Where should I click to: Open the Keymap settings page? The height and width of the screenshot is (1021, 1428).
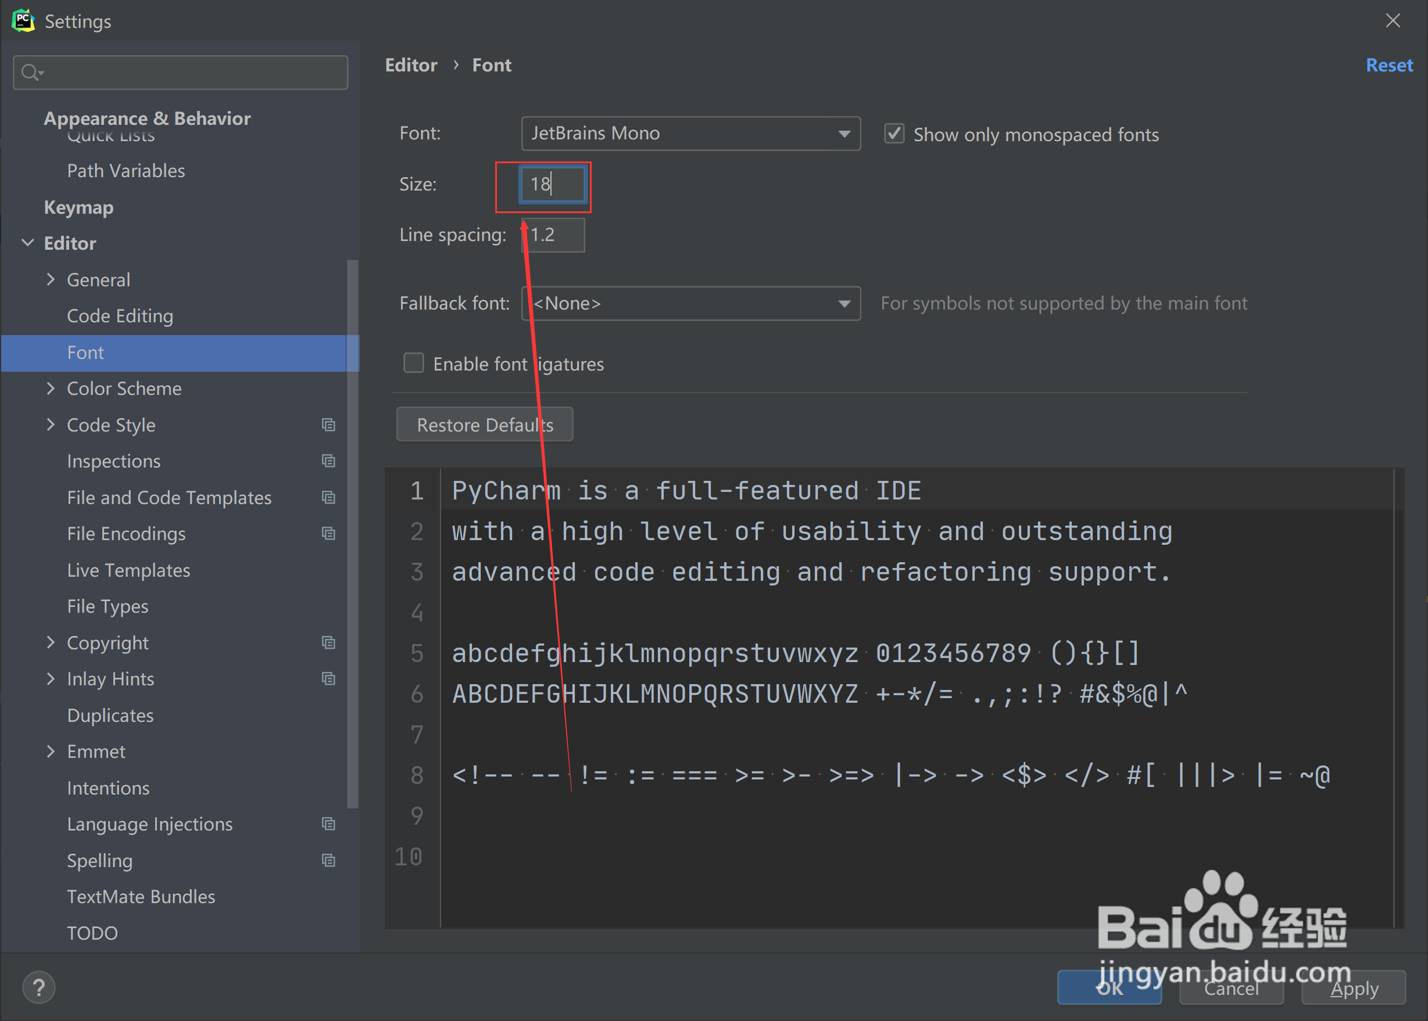pyautogui.click(x=78, y=207)
